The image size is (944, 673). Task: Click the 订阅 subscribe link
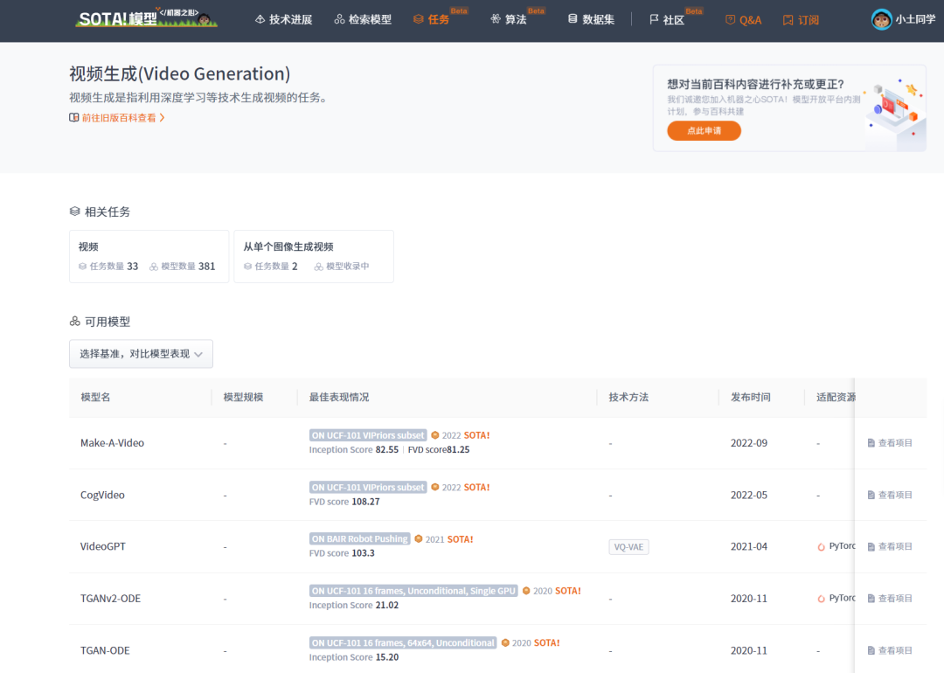coord(801,20)
